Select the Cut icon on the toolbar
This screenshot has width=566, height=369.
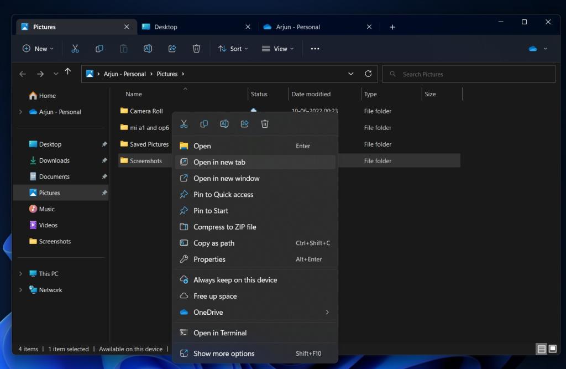pyautogui.click(x=75, y=49)
